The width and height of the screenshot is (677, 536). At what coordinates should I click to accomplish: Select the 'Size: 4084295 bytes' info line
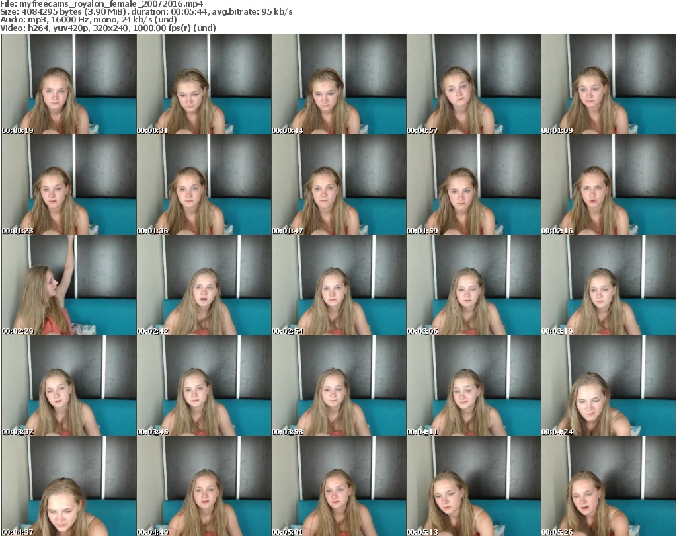[146, 12]
